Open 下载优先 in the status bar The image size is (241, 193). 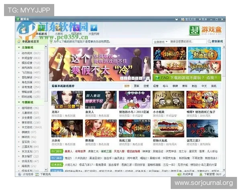pos(43,175)
